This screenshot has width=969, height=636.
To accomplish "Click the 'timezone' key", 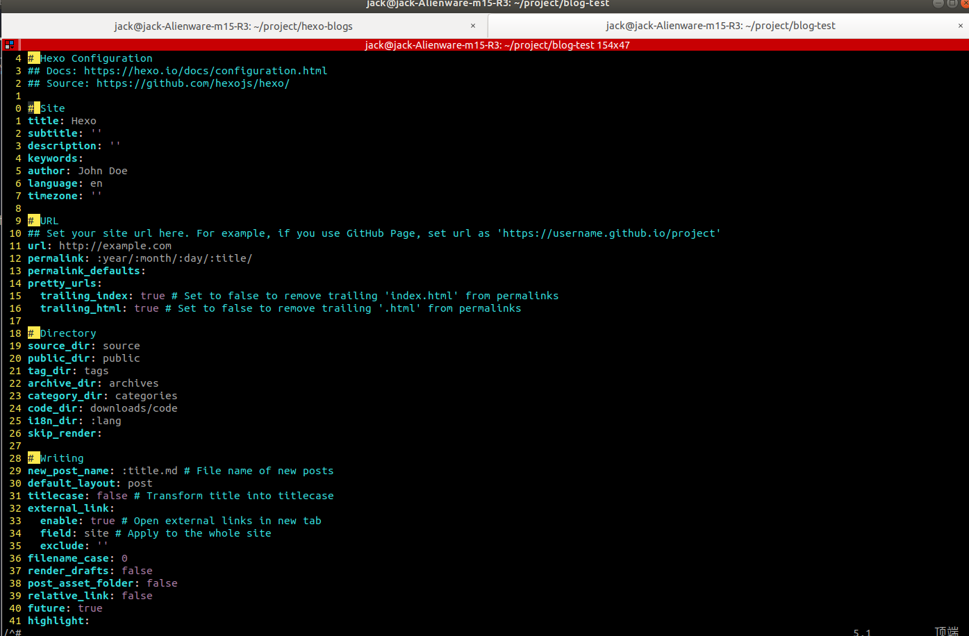I will (53, 196).
